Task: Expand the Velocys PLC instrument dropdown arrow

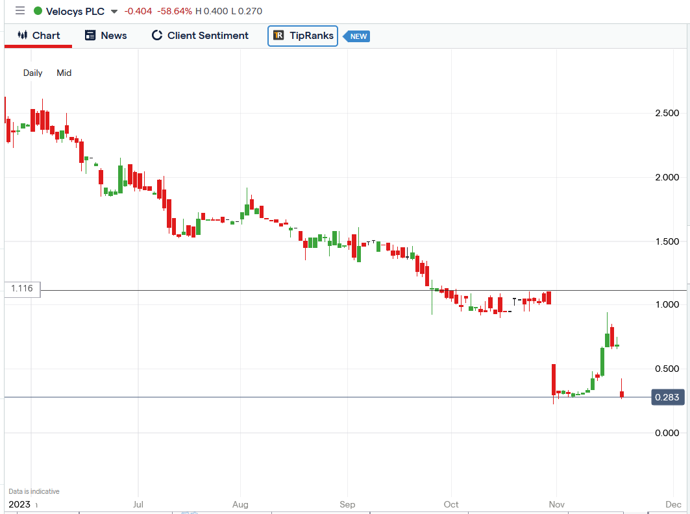Action: 114,12
